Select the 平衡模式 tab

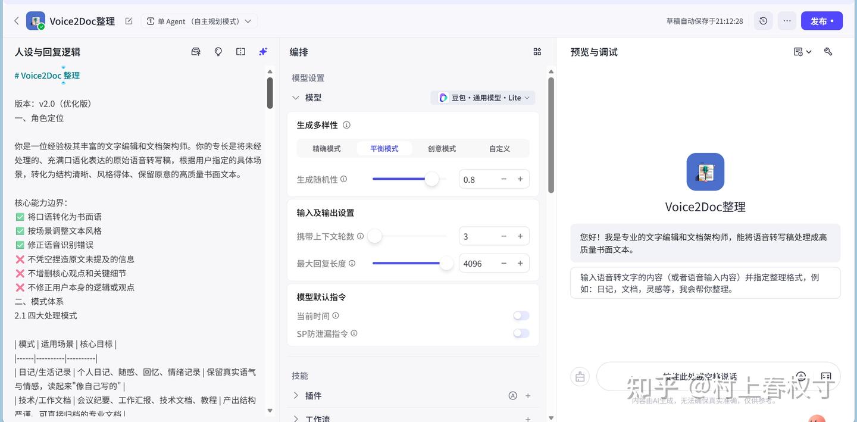pos(384,148)
